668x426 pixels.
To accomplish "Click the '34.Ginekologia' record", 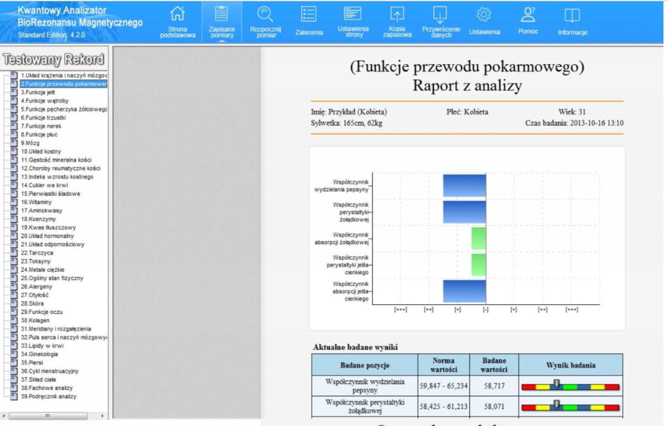I will (x=41, y=354).
